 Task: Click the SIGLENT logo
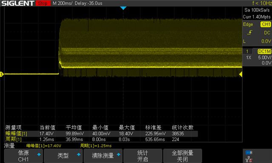tap(18, 3)
